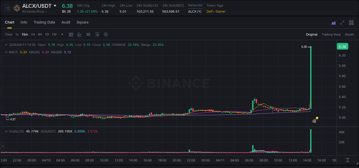The image size is (359, 168).
Task: Click the scroll-to-latest icon at bottom right
Action: [348, 160]
